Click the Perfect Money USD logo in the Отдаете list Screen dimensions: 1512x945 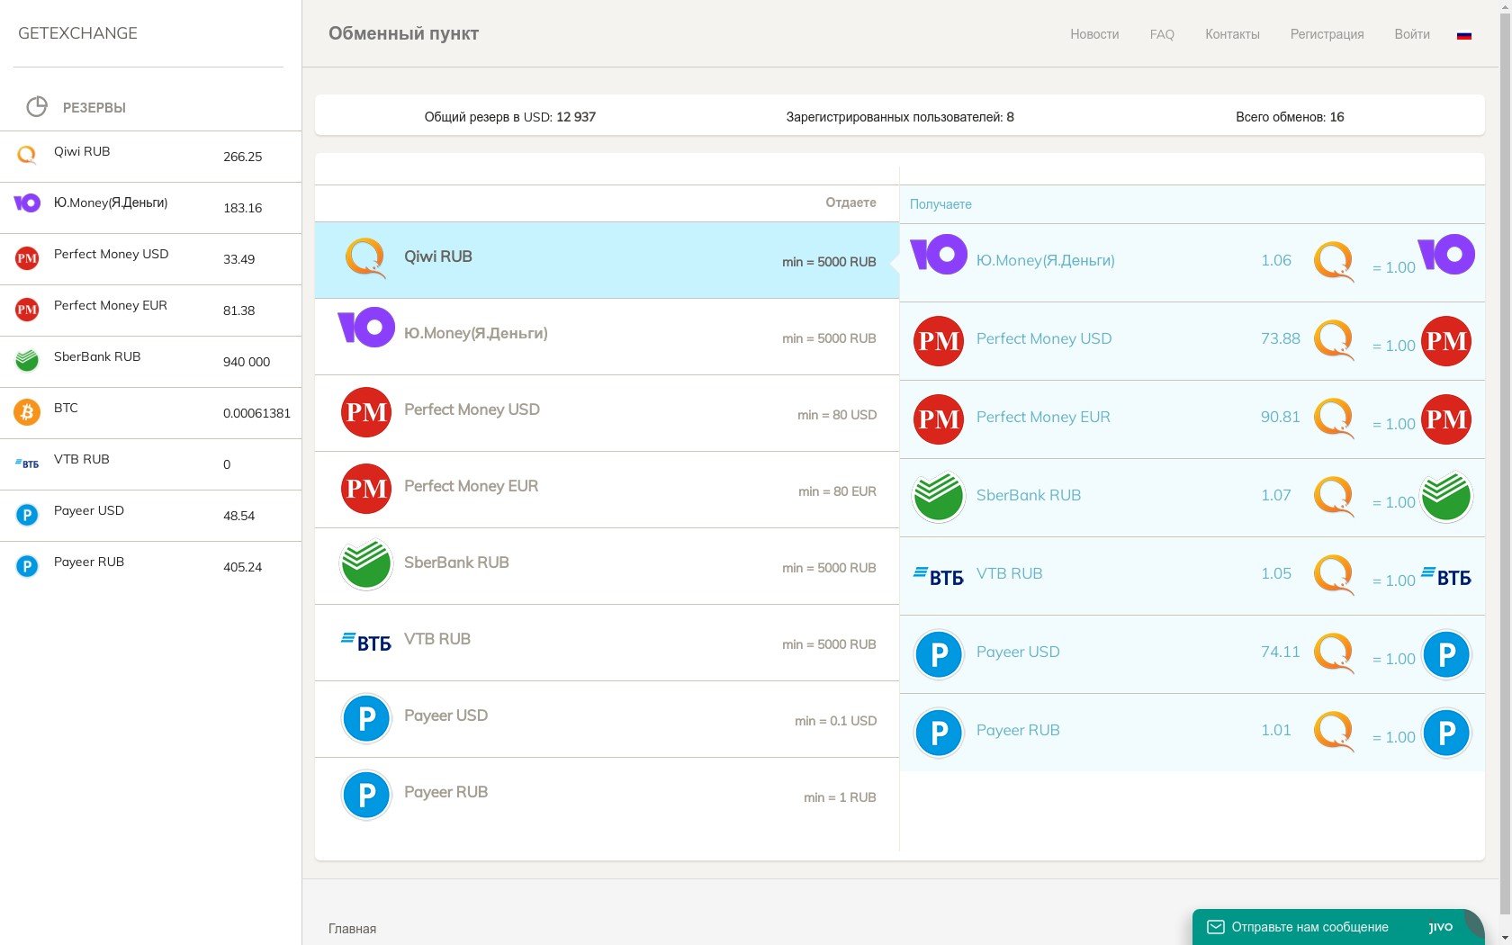[x=366, y=412]
